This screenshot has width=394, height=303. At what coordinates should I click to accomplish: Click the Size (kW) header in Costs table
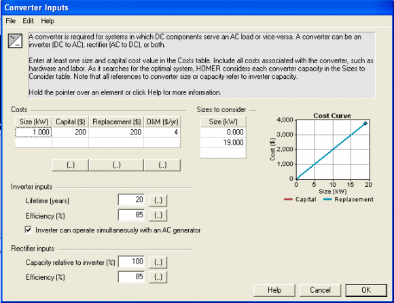click(x=33, y=122)
